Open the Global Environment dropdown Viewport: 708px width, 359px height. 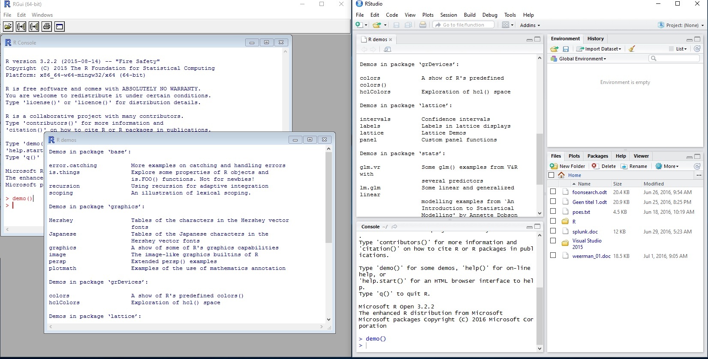pos(579,59)
